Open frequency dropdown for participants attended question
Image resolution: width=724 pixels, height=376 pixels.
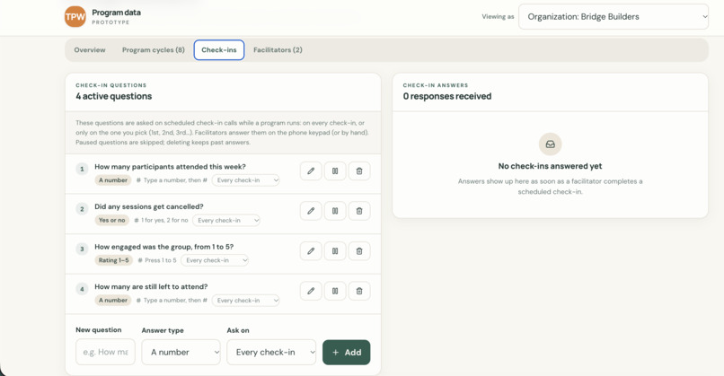pos(245,180)
